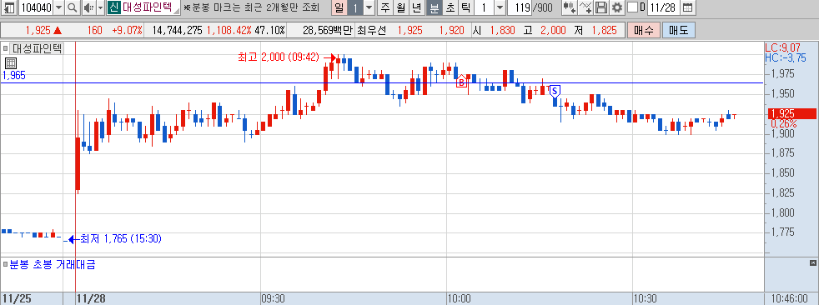The image size is (819, 305).
Task: Click the trading value 28,569백만
Action: 328,30
